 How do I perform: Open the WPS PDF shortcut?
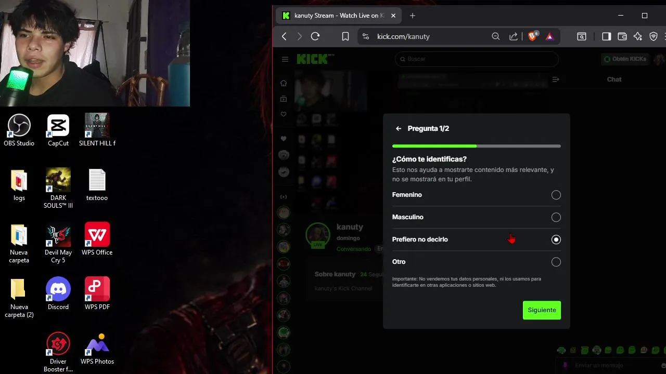pos(97,293)
